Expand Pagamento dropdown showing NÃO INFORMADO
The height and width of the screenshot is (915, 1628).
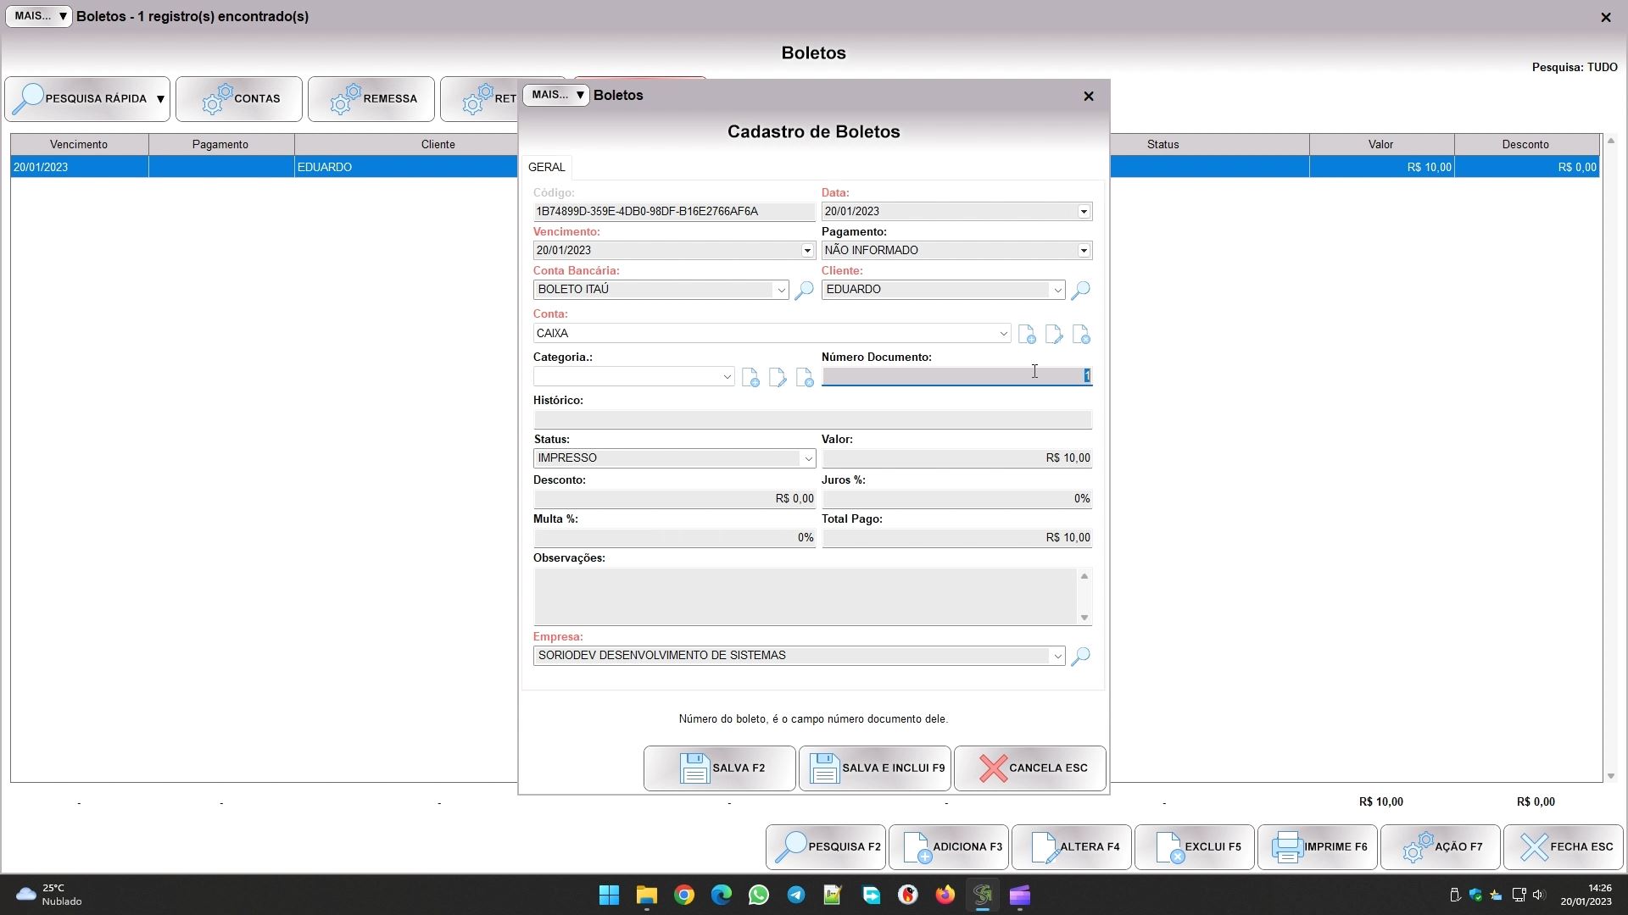pos(1084,251)
